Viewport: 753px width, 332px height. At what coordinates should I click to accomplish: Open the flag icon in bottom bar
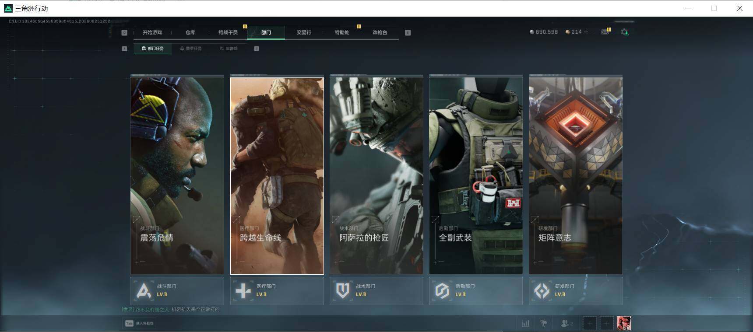tap(544, 323)
